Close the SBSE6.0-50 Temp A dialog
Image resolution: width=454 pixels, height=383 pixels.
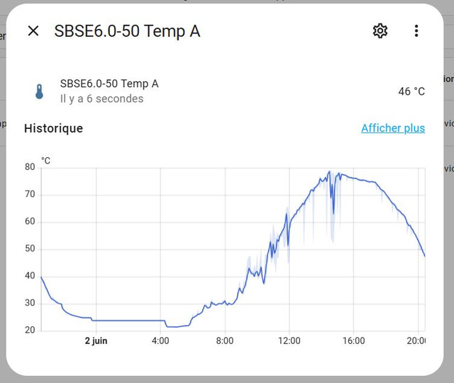[x=33, y=30]
